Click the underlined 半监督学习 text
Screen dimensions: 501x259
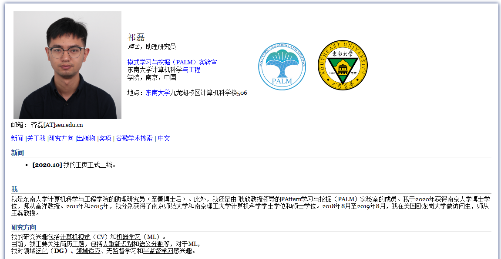pyautogui.click(x=158, y=251)
